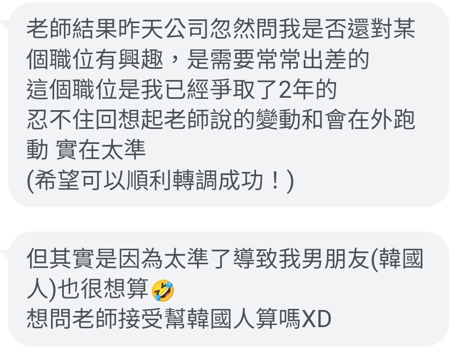Click the word 公司 in the first line
The height and width of the screenshot is (354, 453).
[187, 29]
